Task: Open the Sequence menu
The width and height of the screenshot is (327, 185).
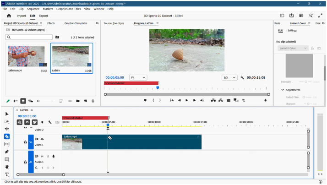Action: pos(33,9)
